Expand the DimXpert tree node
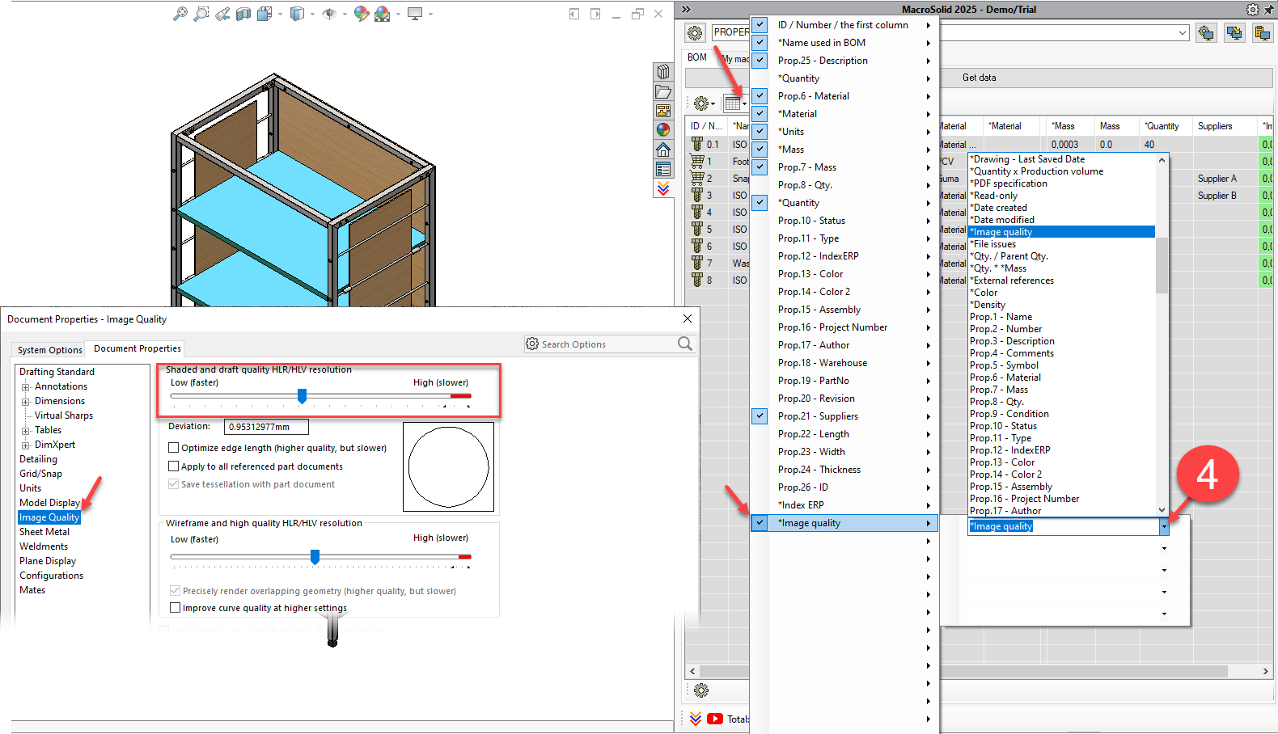1278x734 pixels. pos(26,445)
